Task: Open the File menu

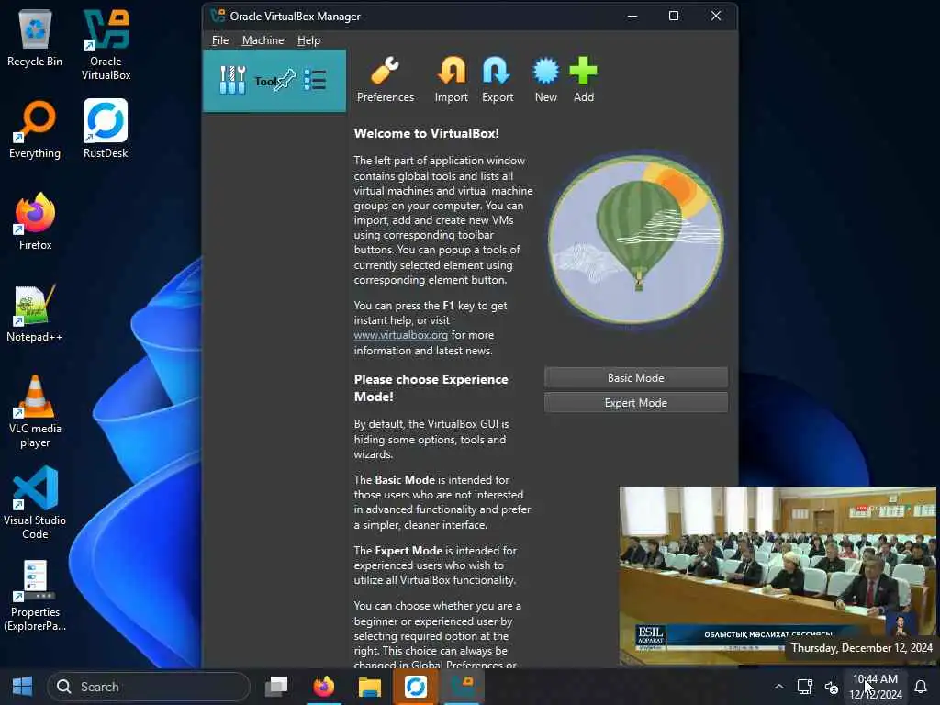Action: click(220, 40)
